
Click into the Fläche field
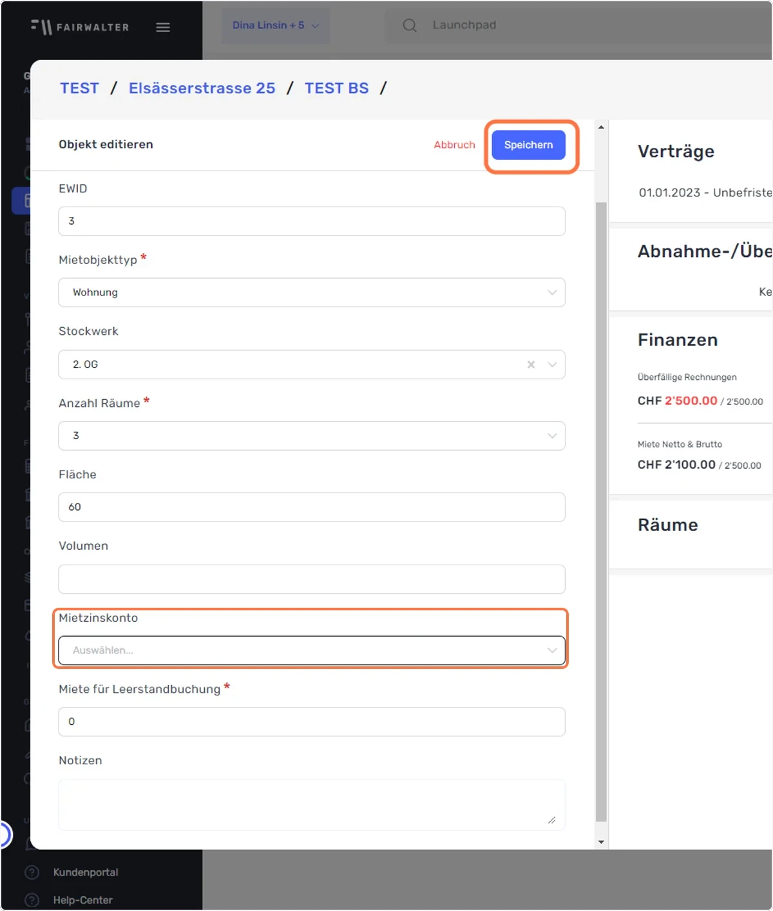point(312,507)
